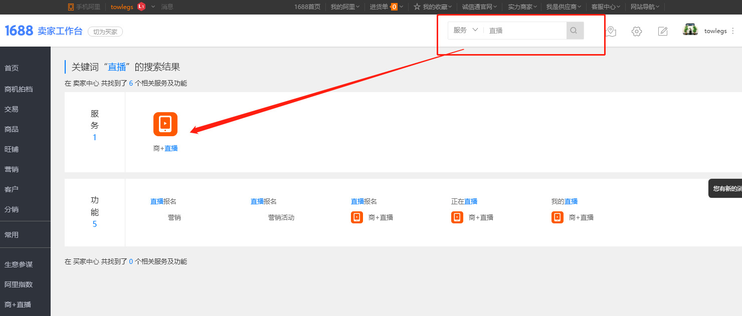Click the search input containing 直播
This screenshot has height=316, width=742.
click(x=525, y=31)
